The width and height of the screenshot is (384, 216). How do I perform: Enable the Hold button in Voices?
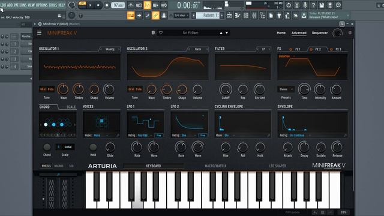click(x=93, y=147)
